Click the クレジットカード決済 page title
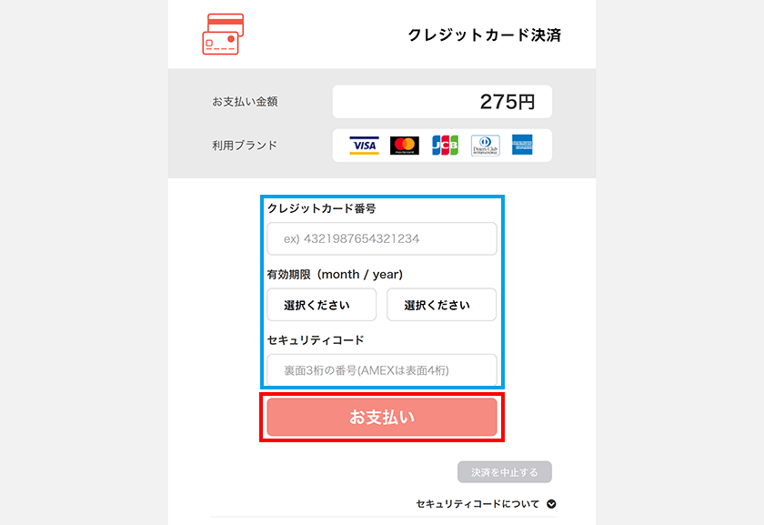764x525 pixels. [484, 35]
